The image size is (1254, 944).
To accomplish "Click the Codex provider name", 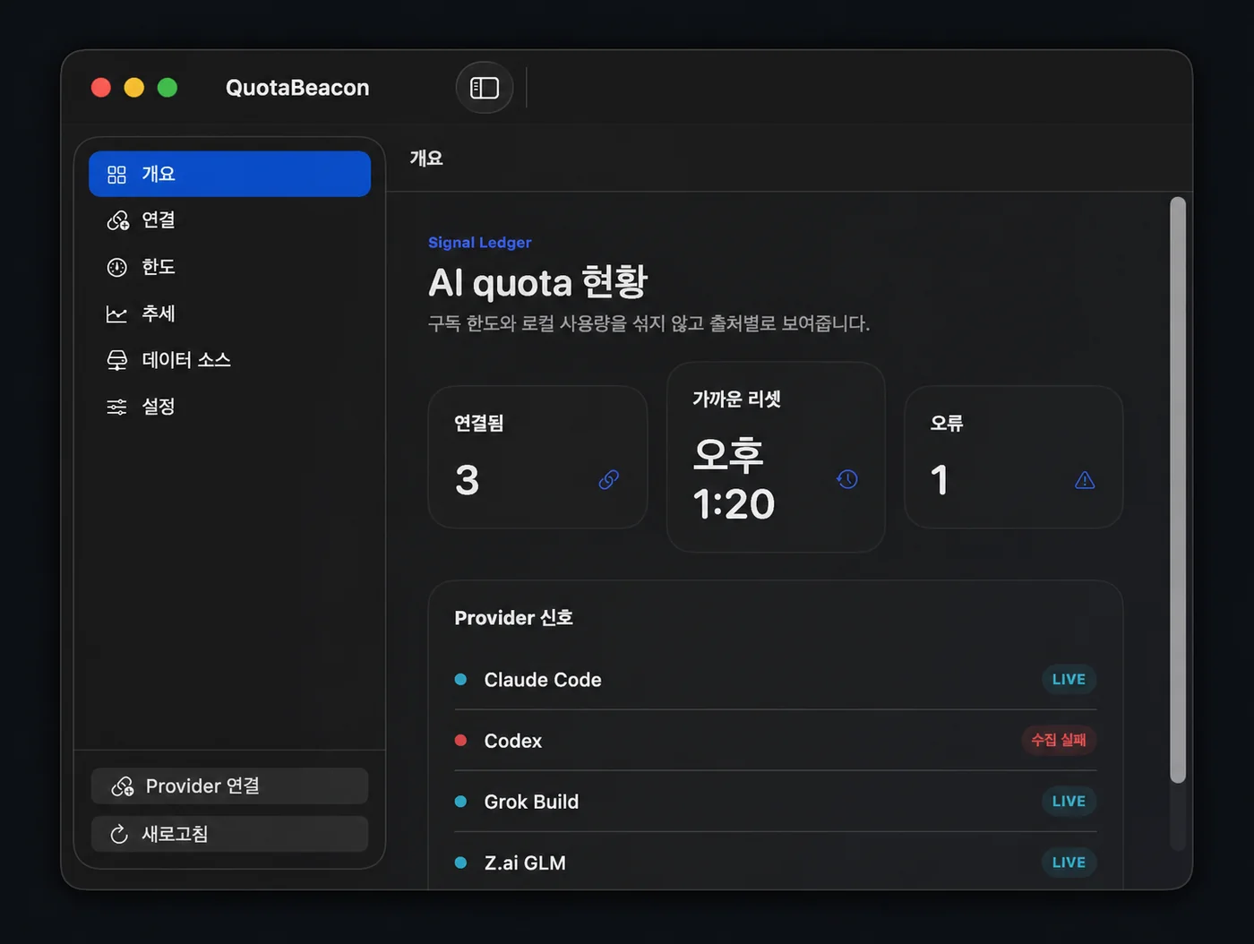I will pyautogui.click(x=513, y=741).
